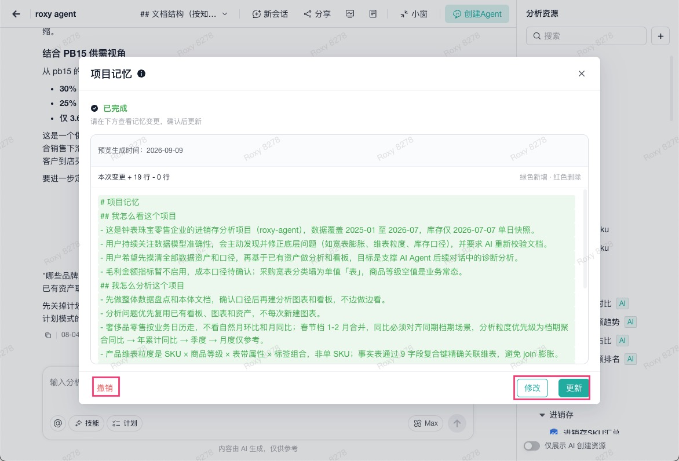The image size is (679, 461).
Task: Select the 预览生成时间：2026-09-09 text
Action: tap(140, 150)
